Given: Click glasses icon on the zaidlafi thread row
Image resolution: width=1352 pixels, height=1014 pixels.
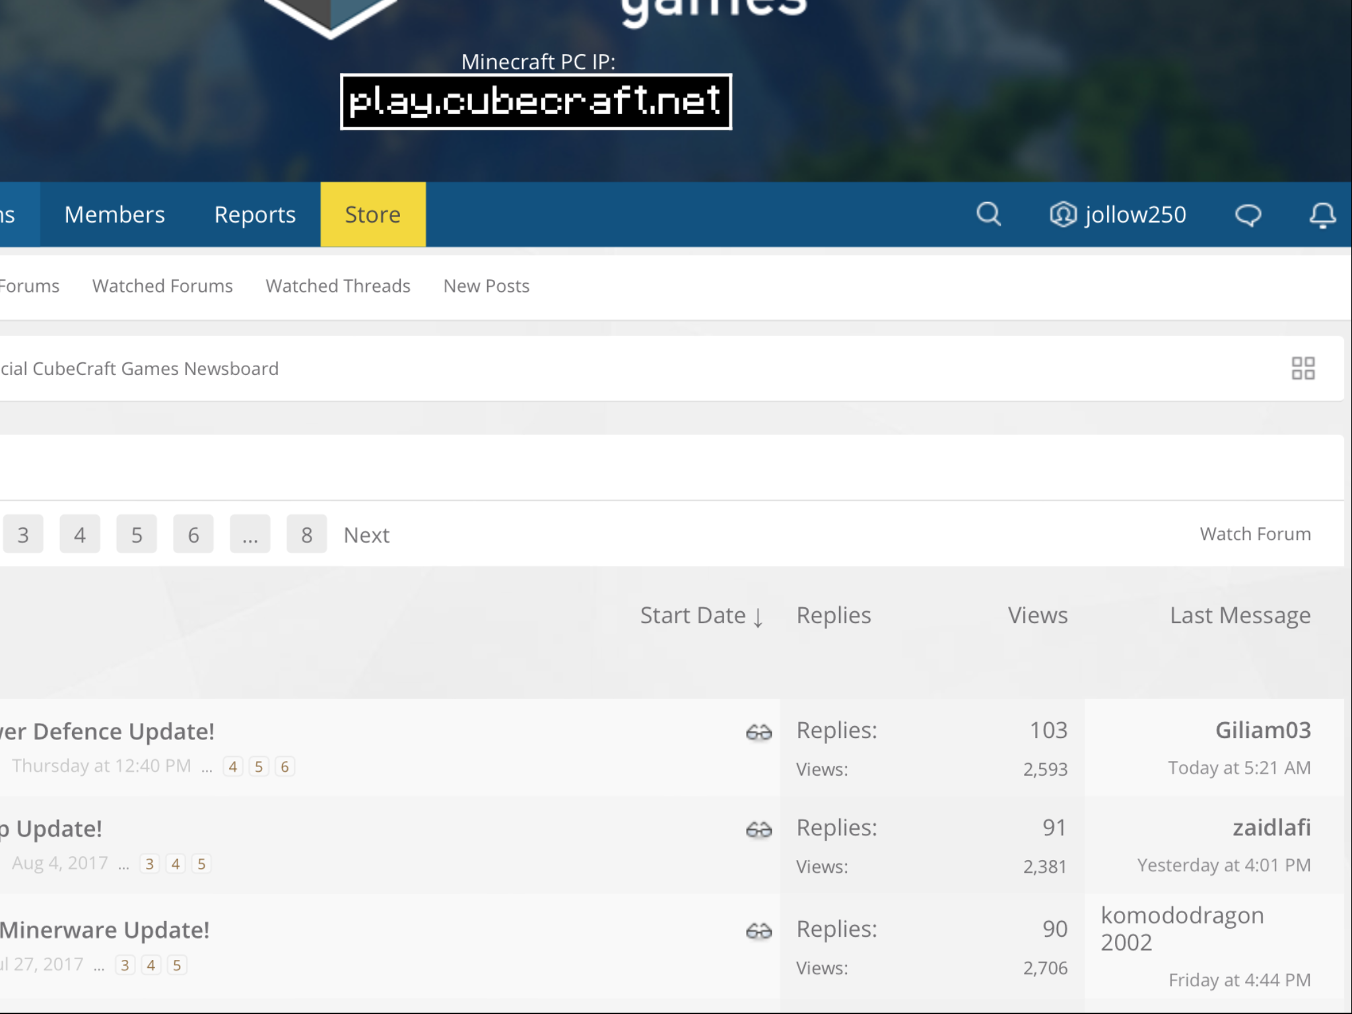Looking at the screenshot, I should point(759,829).
